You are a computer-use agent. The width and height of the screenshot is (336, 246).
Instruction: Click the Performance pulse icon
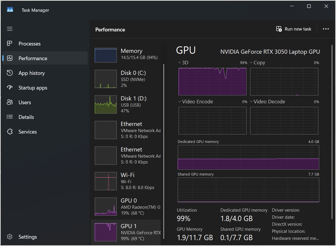pyautogui.click(x=10, y=58)
